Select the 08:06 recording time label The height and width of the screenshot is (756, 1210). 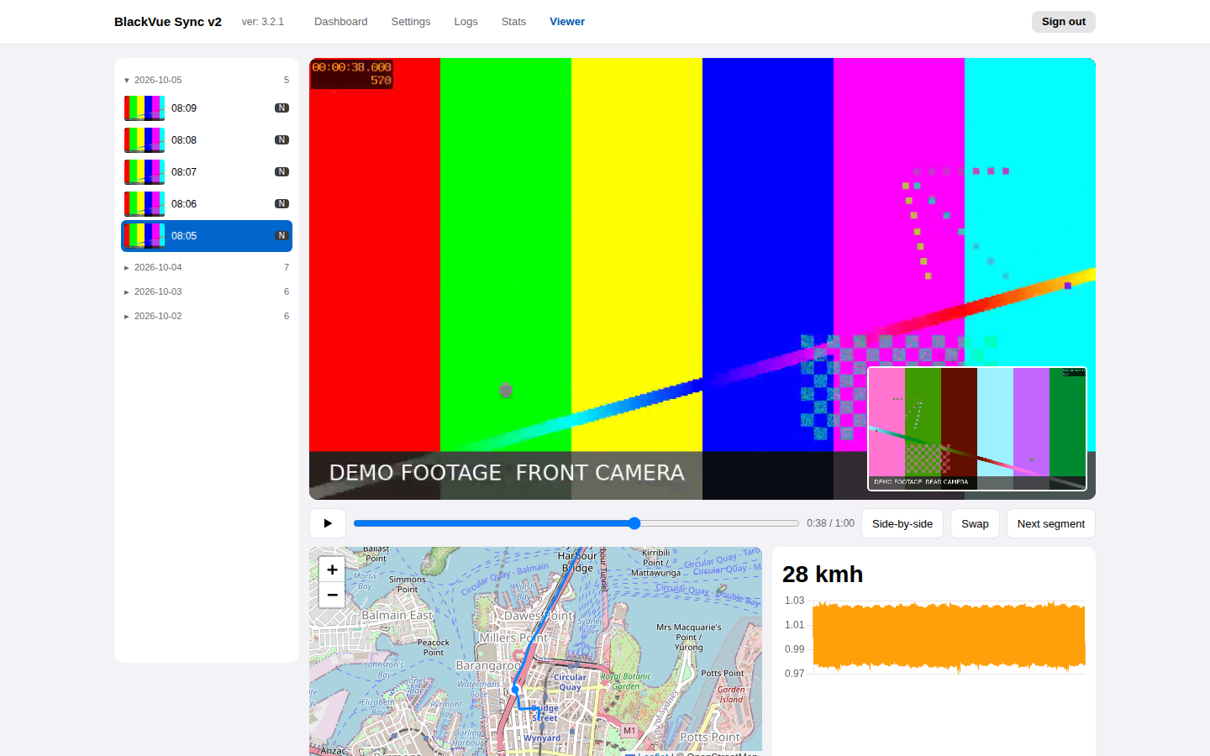(184, 204)
